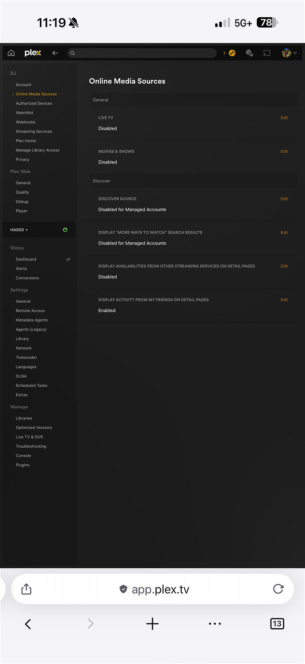Go to Plex home via house icon
Viewport: 305px width, 664px height.
[x=11, y=53]
